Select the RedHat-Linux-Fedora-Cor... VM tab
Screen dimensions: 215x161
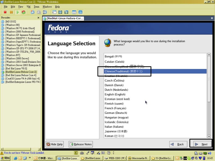[63, 18]
